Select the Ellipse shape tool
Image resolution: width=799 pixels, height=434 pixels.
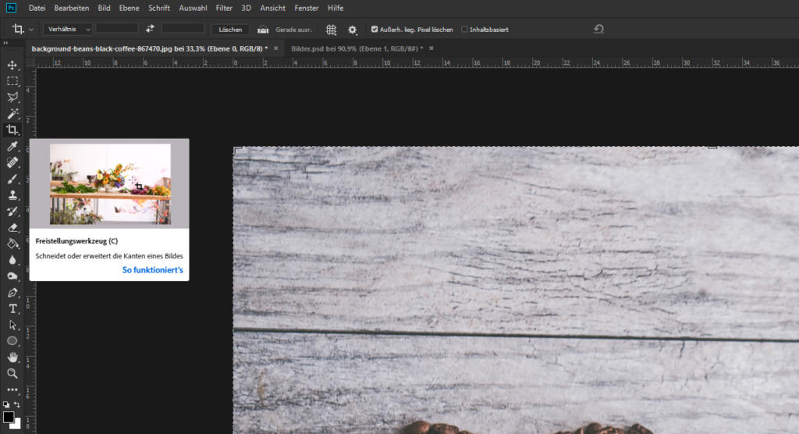(x=12, y=340)
